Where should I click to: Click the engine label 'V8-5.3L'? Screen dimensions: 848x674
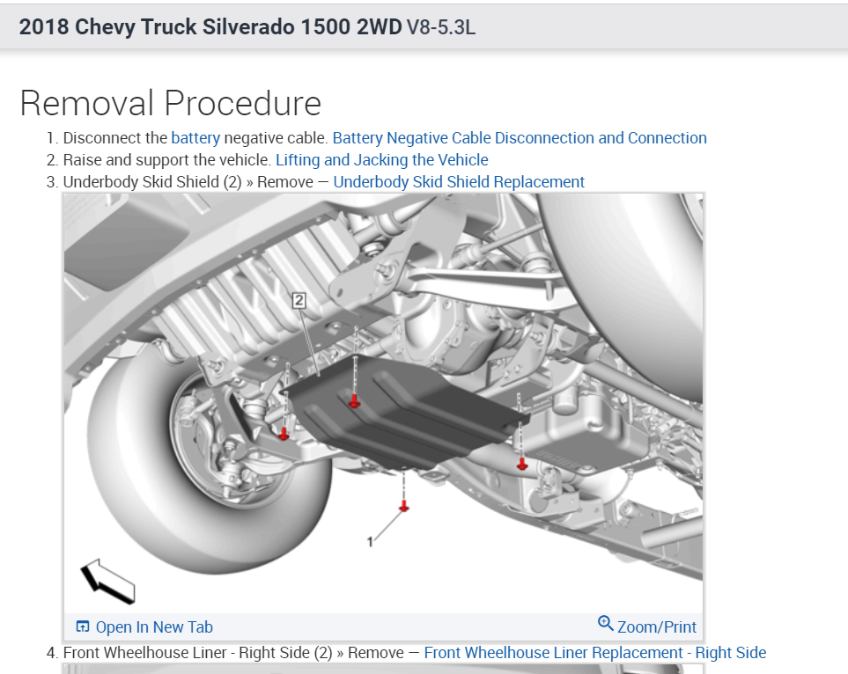tap(441, 27)
